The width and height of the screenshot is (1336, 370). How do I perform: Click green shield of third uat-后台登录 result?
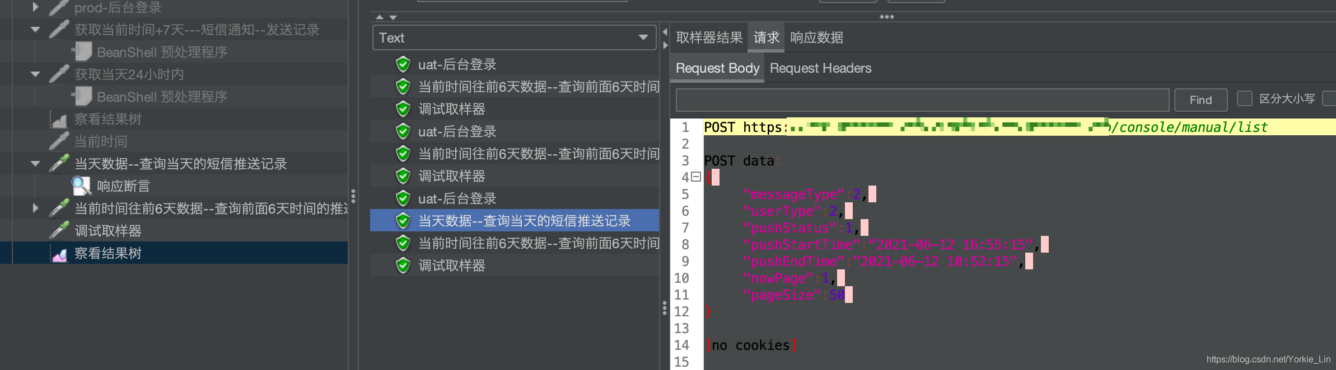(403, 198)
